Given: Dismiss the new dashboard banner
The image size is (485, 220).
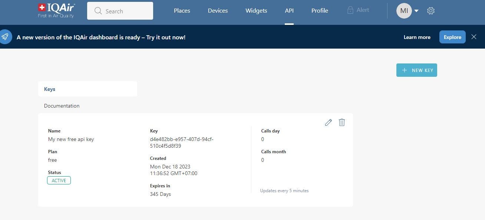Looking at the screenshot, I should point(474,37).
